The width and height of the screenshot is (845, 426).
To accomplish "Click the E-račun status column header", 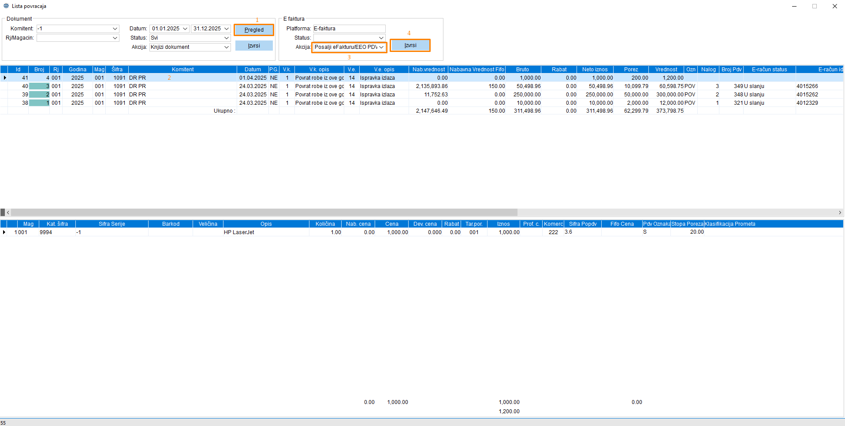I will coord(769,70).
